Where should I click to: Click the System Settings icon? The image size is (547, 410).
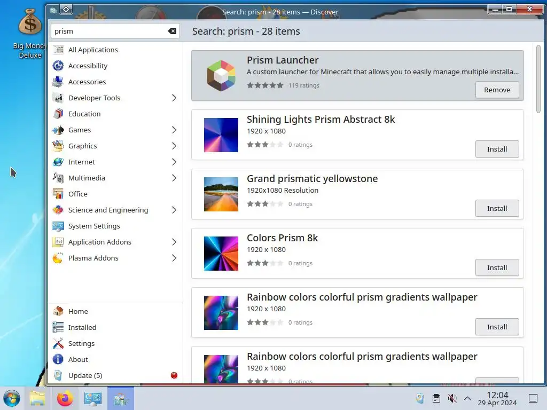coord(58,226)
